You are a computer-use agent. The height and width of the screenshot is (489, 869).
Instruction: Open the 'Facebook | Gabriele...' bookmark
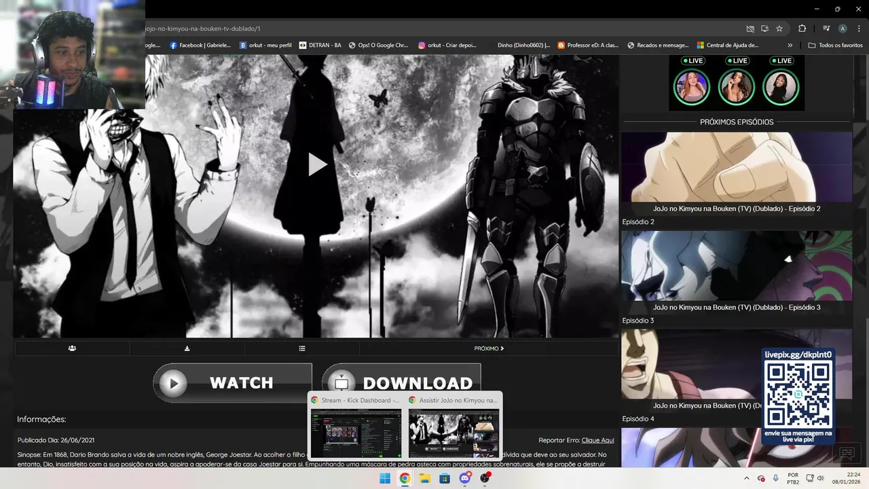click(x=202, y=46)
